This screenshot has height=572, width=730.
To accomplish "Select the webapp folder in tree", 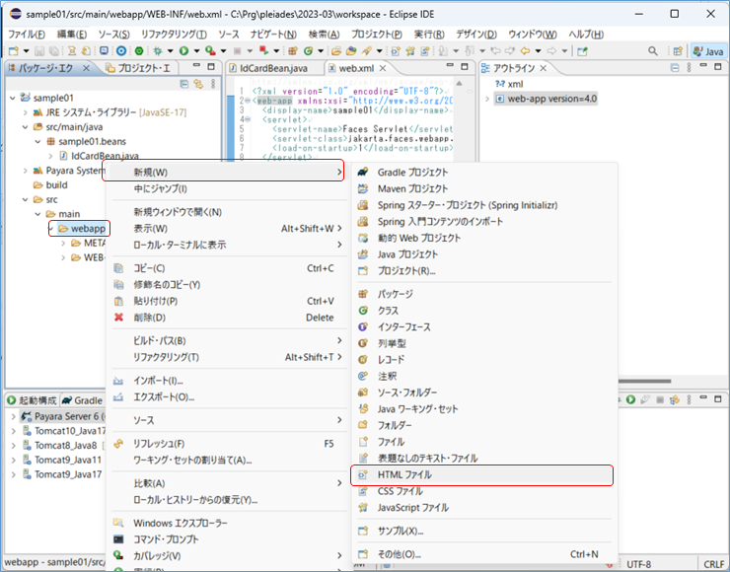I will [82, 229].
